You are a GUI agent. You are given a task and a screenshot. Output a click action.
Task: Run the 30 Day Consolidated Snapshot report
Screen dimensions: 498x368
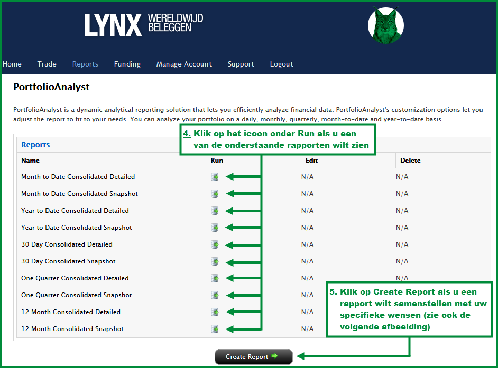[215, 261]
